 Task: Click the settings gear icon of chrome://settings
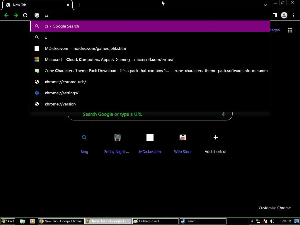point(37,93)
